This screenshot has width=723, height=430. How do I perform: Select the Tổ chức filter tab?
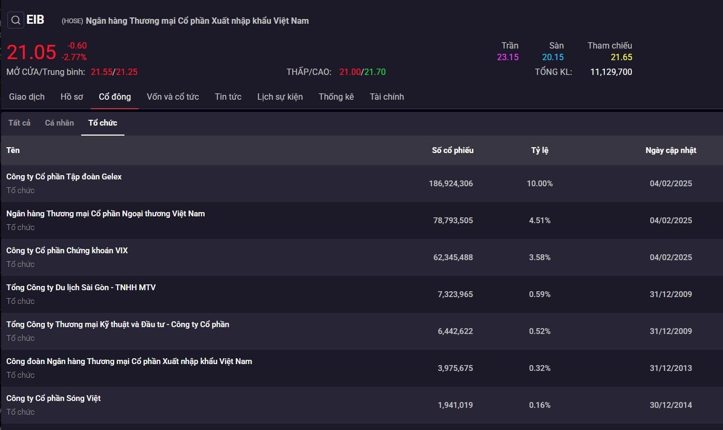click(103, 123)
